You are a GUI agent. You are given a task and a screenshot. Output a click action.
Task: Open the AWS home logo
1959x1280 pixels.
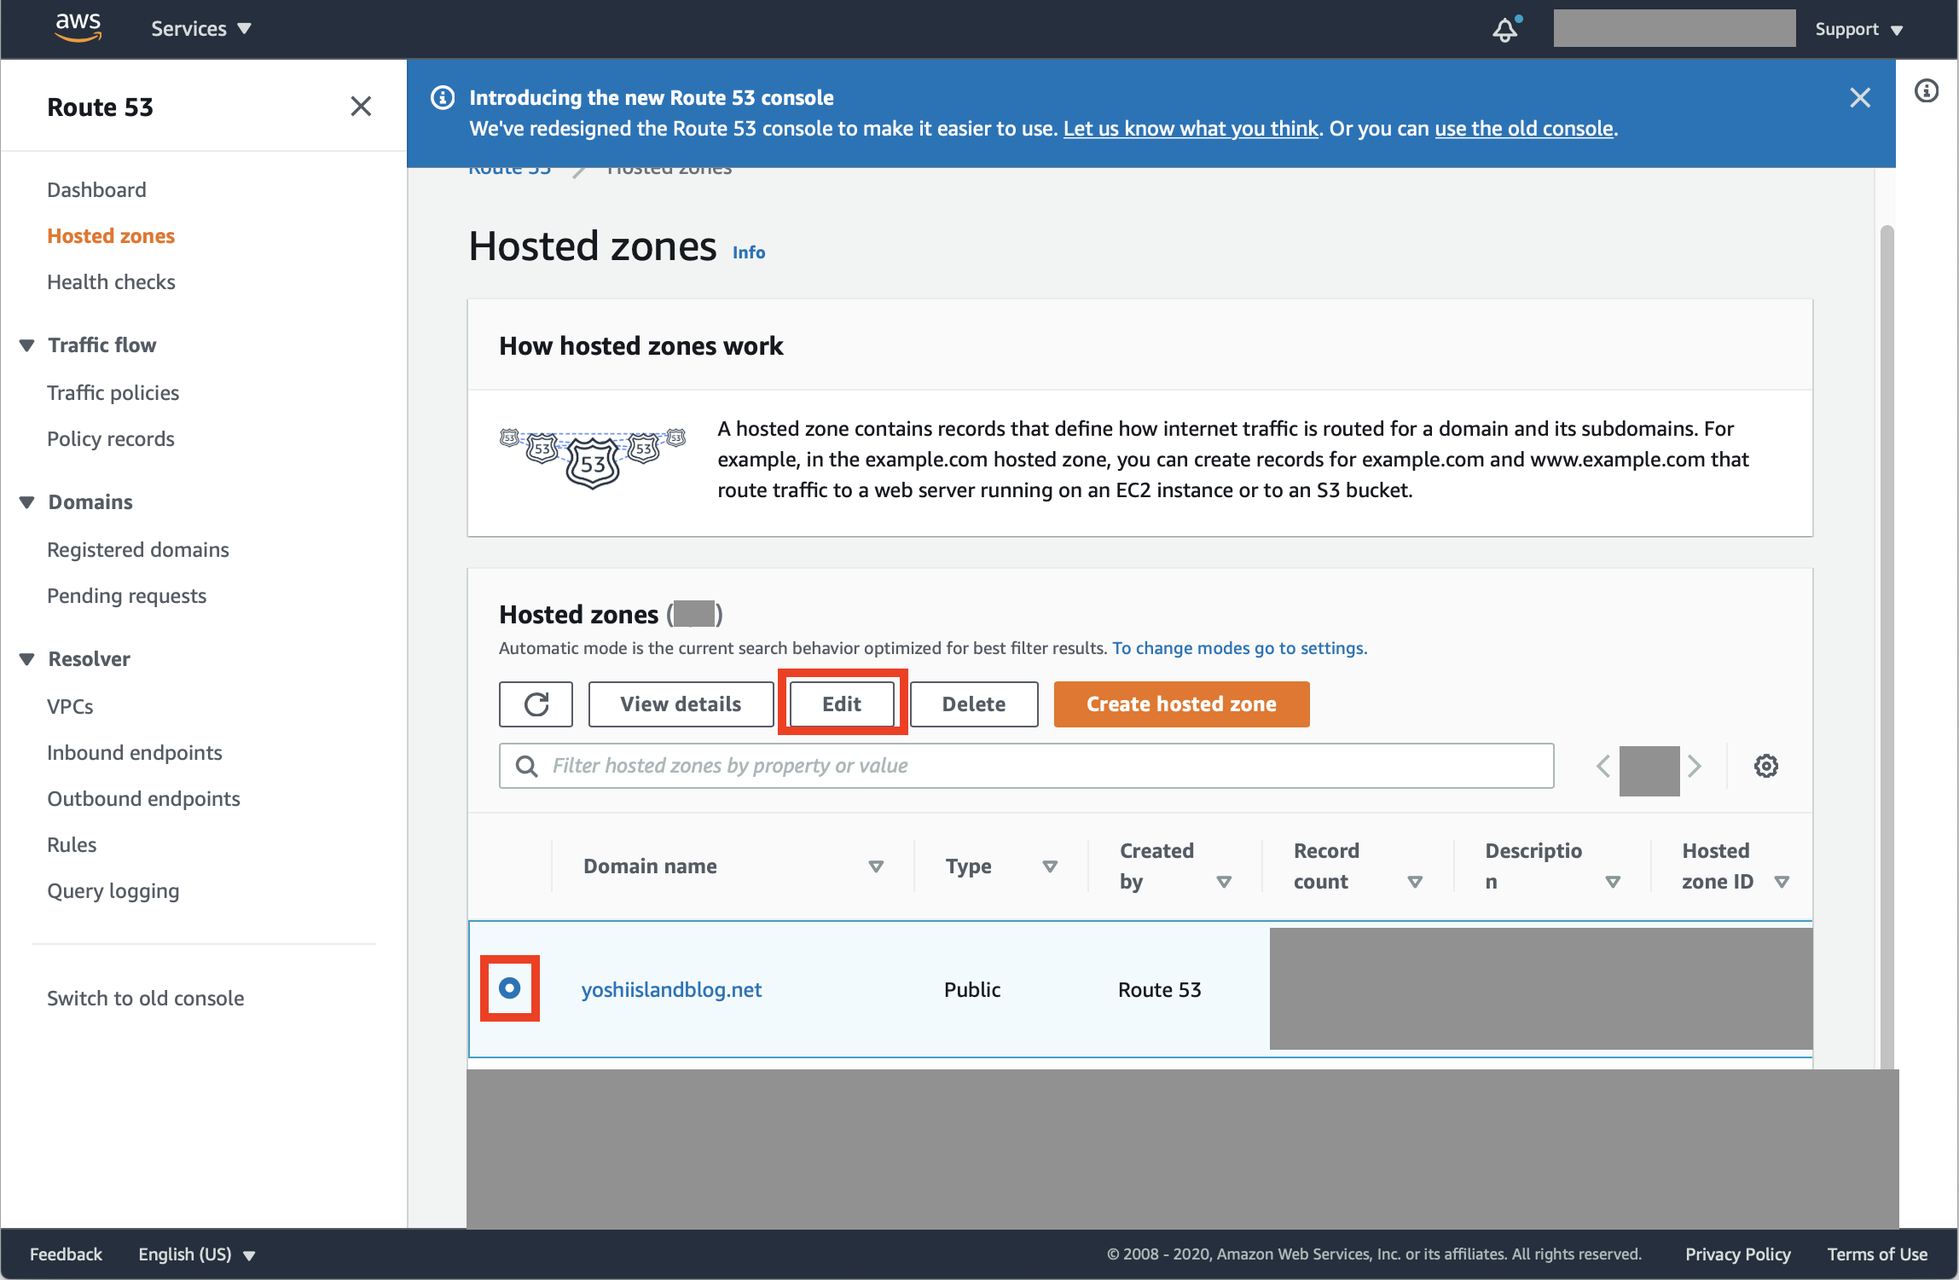coord(78,28)
